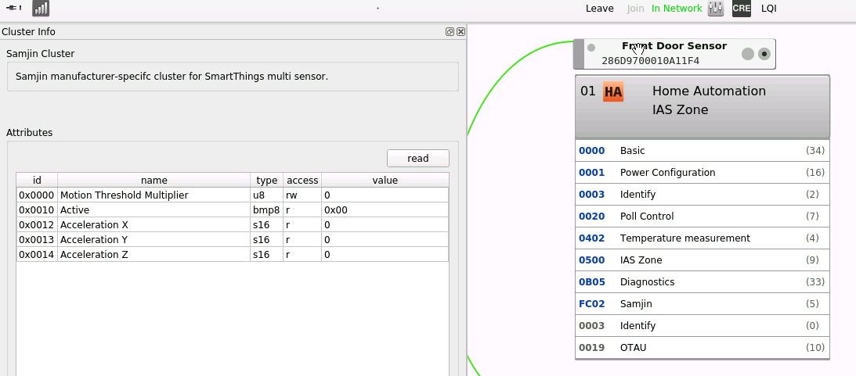Click the type column header
The image size is (856, 376).
[x=267, y=181]
